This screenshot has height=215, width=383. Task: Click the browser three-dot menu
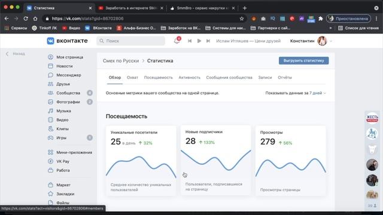click(x=376, y=19)
